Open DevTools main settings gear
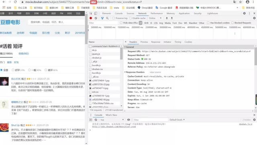This screenshot has width=257, height=145. pos(244,13)
